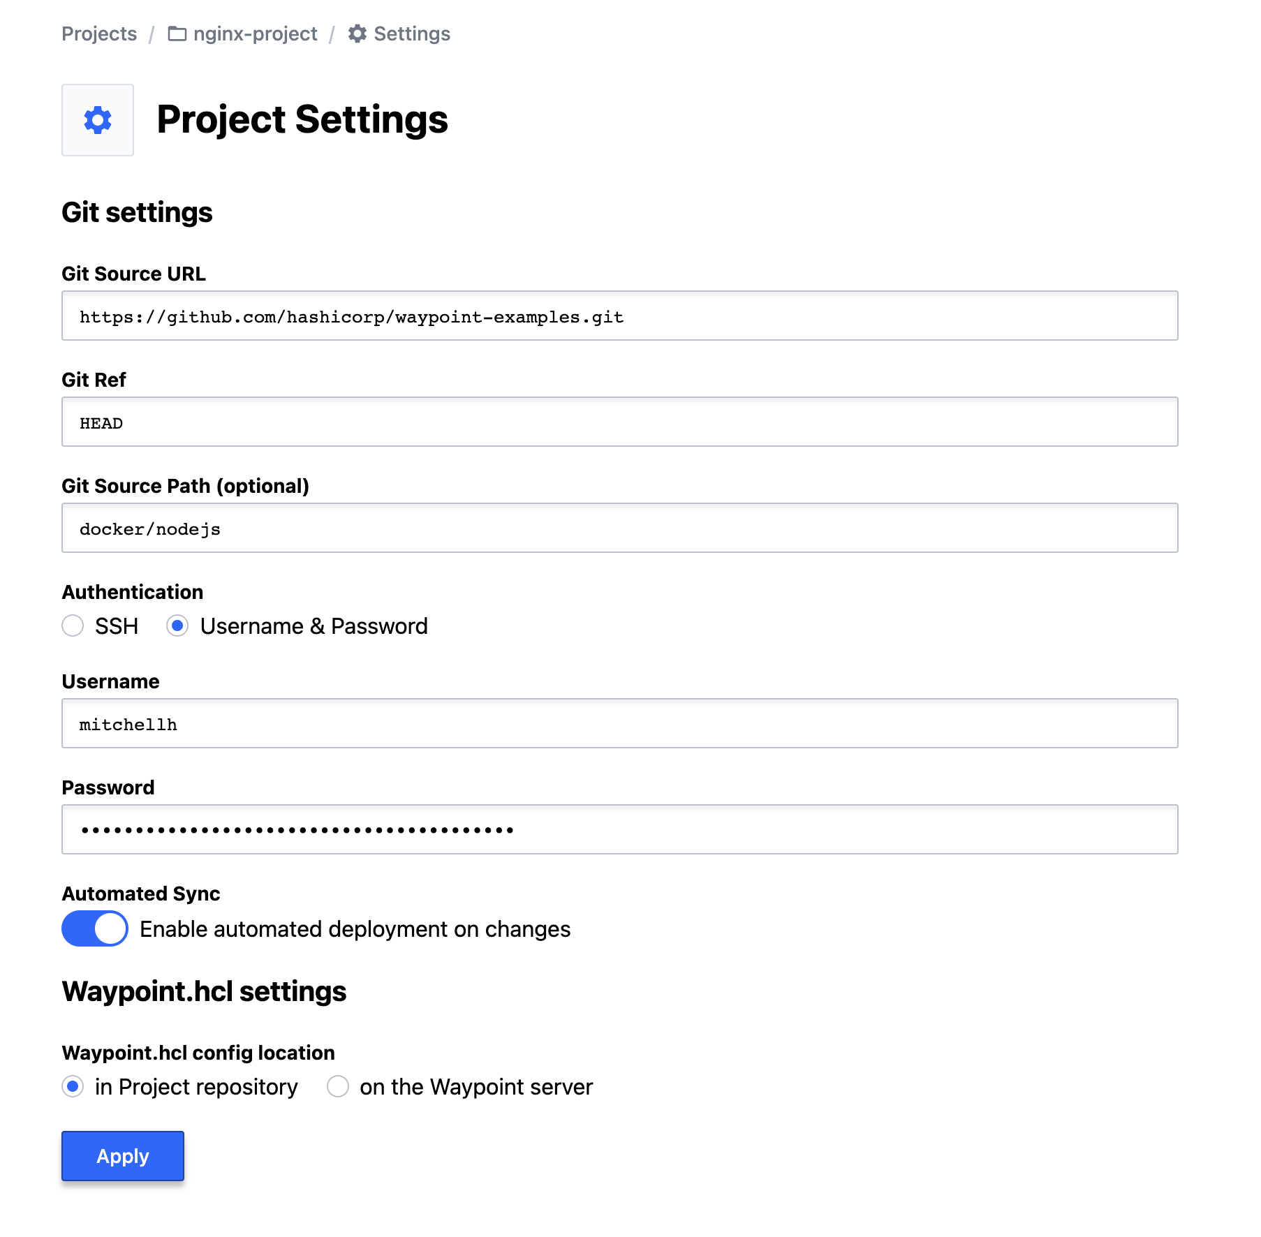The height and width of the screenshot is (1237, 1261).
Task: Select the SSH authentication option
Action: point(73,626)
